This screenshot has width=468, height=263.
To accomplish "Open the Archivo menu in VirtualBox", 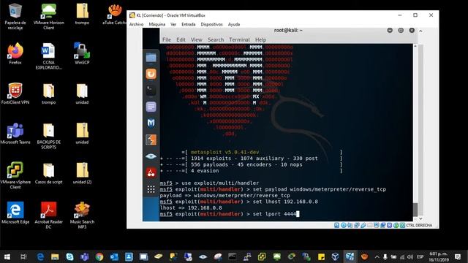I will point(137,24).
